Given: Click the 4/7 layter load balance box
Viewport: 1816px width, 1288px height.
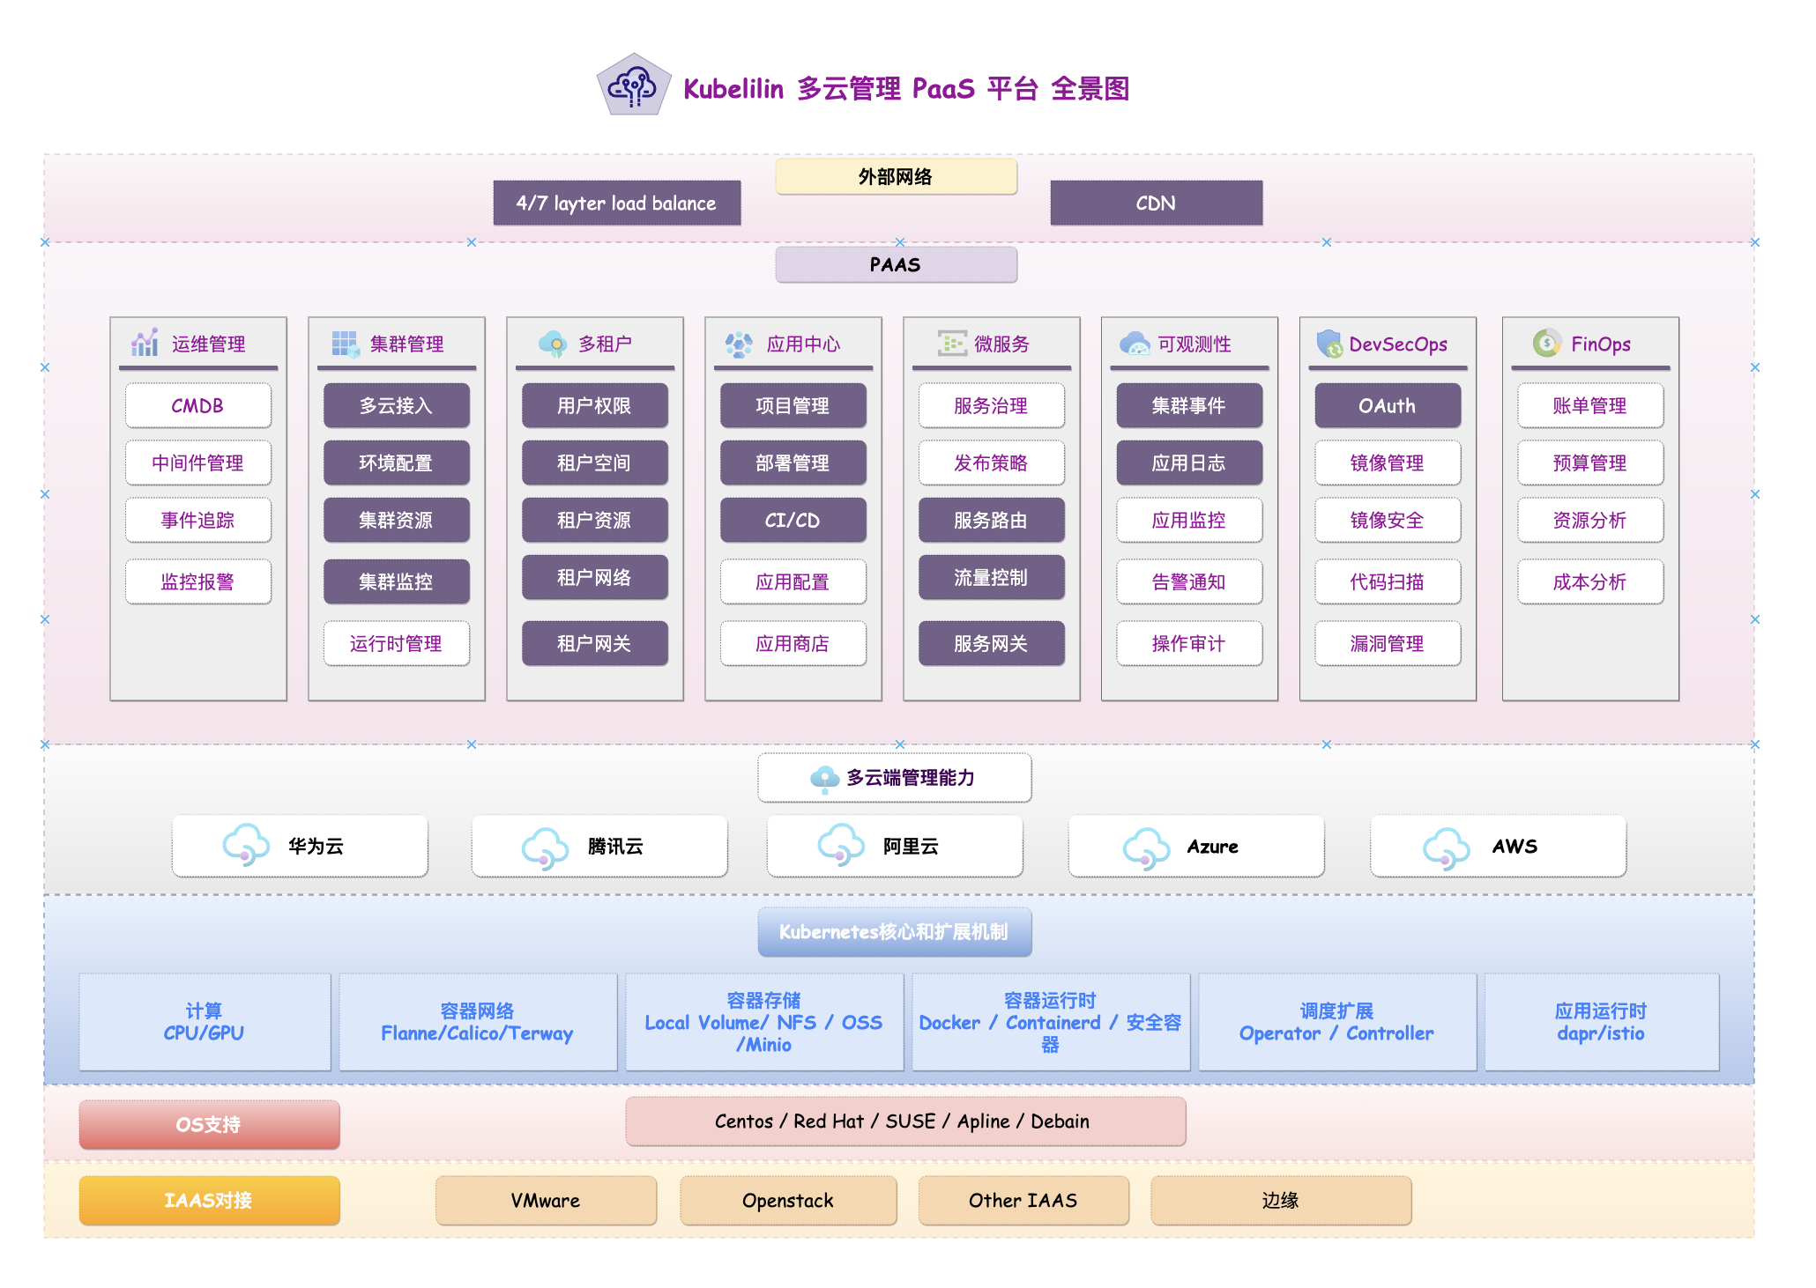Looking at the screenshot, I should coord(616,203).
